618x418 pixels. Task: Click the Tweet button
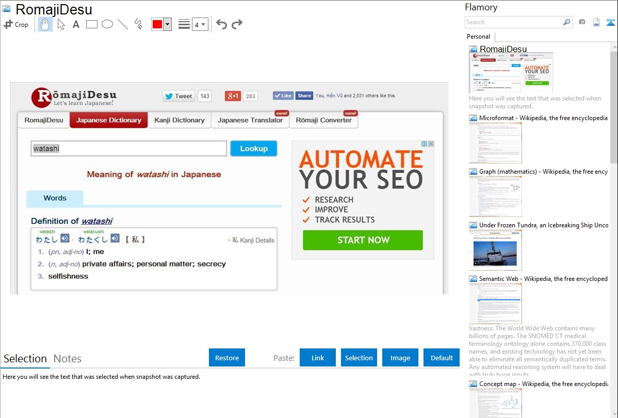[179, 96]
